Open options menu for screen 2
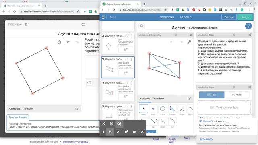This screenshot has height=145, width=258. 132,36
